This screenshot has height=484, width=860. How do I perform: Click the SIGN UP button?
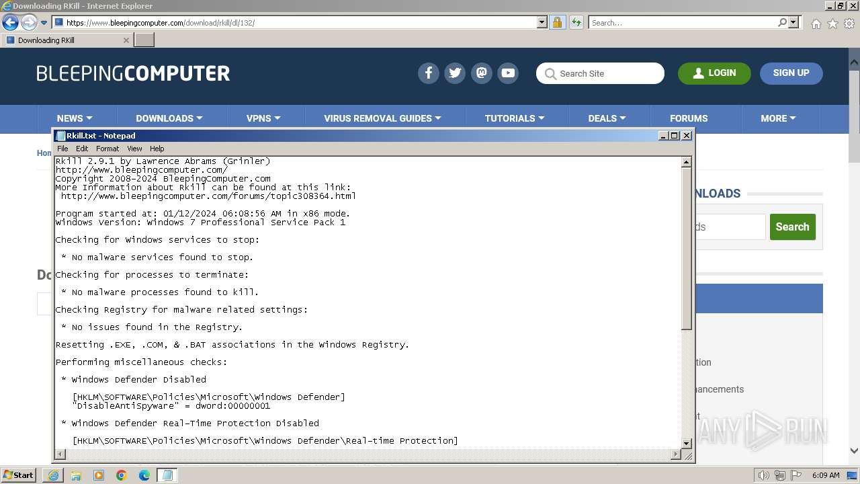click(x=791, y=73)
